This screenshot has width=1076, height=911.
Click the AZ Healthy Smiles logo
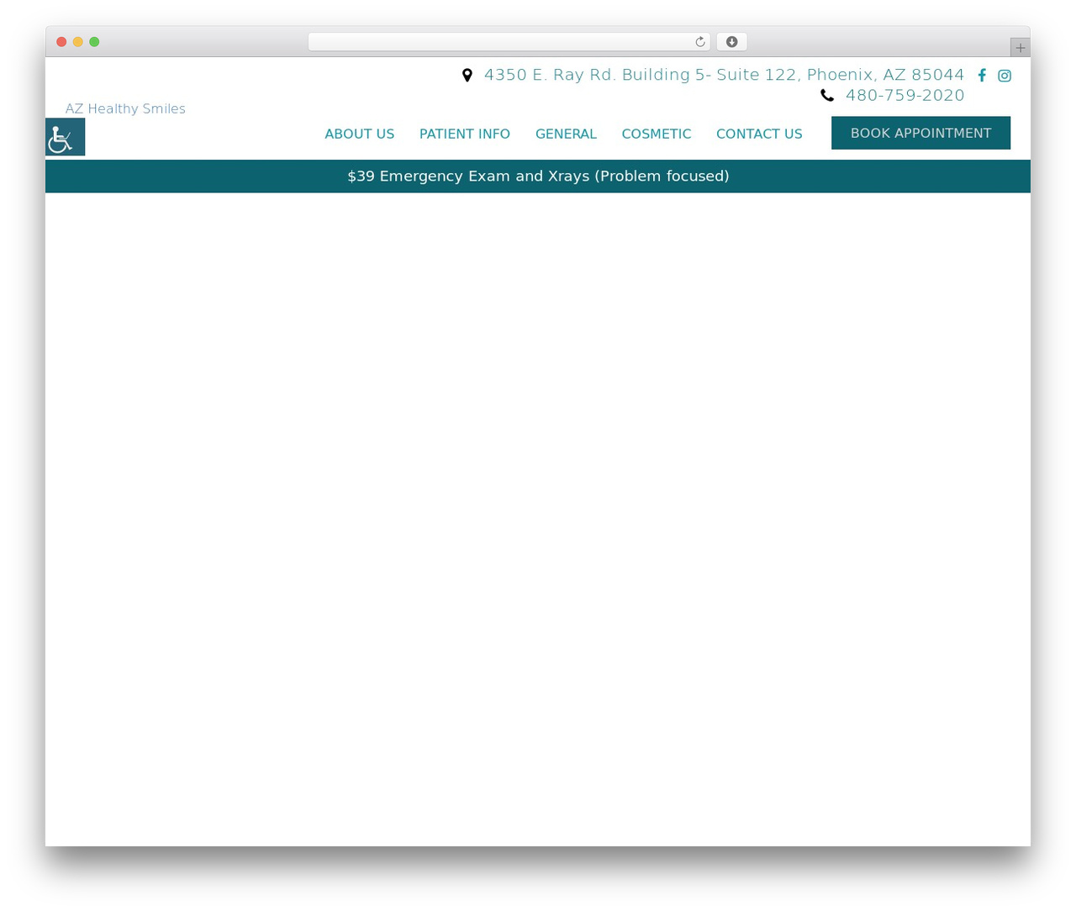(125, 108)
